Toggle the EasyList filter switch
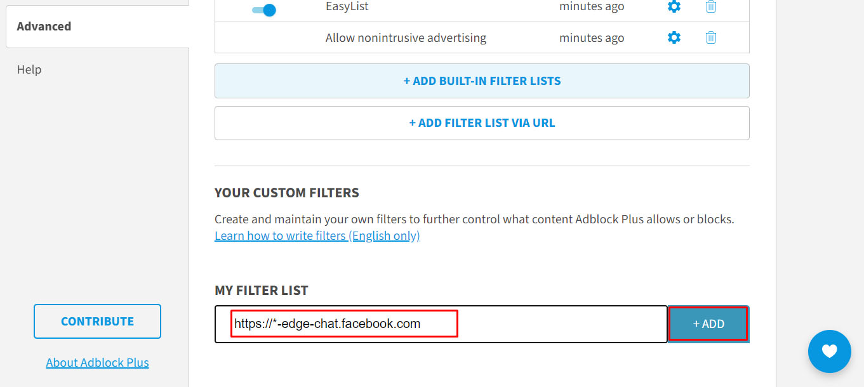Image resolution: width=864 pixels, height=387 pixels. coord(264,10)
